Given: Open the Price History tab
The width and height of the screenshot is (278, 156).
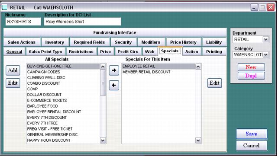Looking at the screenshot, I should click(x=184, y=42).
